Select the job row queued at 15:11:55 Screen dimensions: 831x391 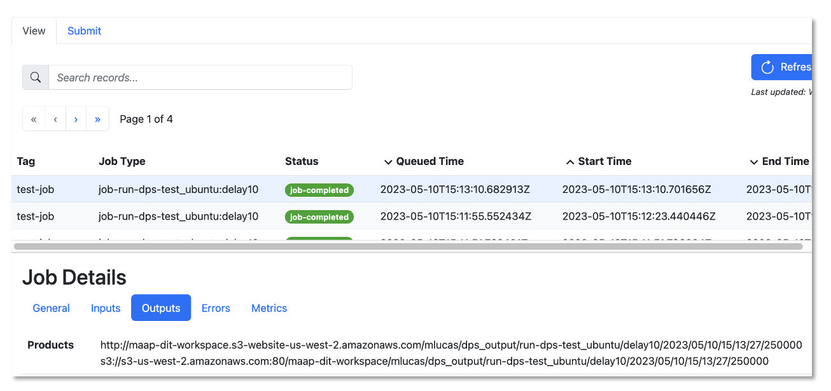click(412, 217)
